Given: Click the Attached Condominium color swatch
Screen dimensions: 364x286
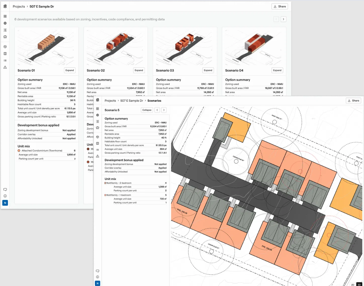Looking at the screenshot, I should tap(19, 151).
